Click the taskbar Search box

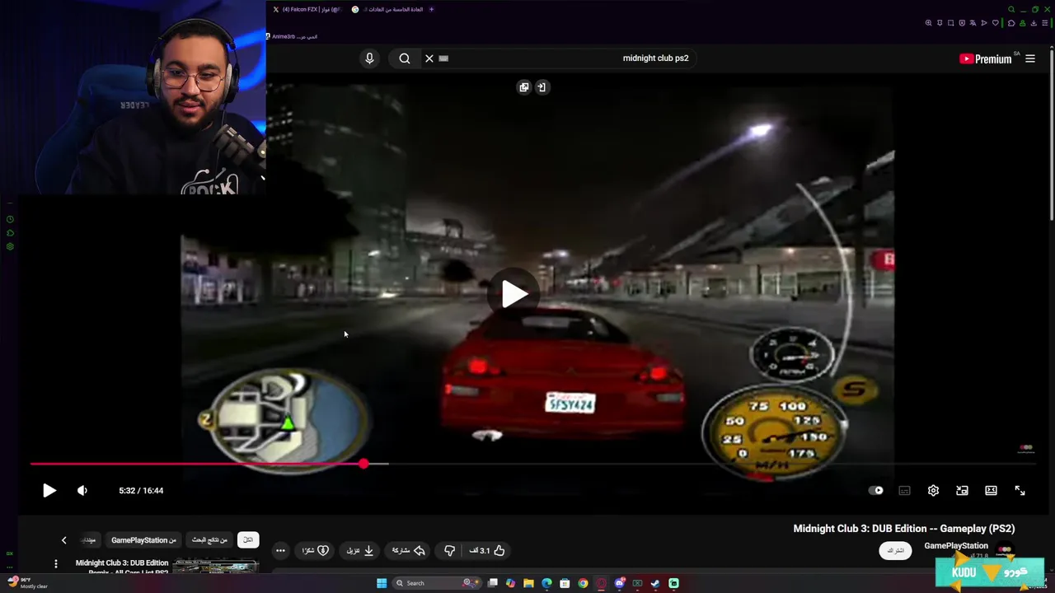[436, 583]
